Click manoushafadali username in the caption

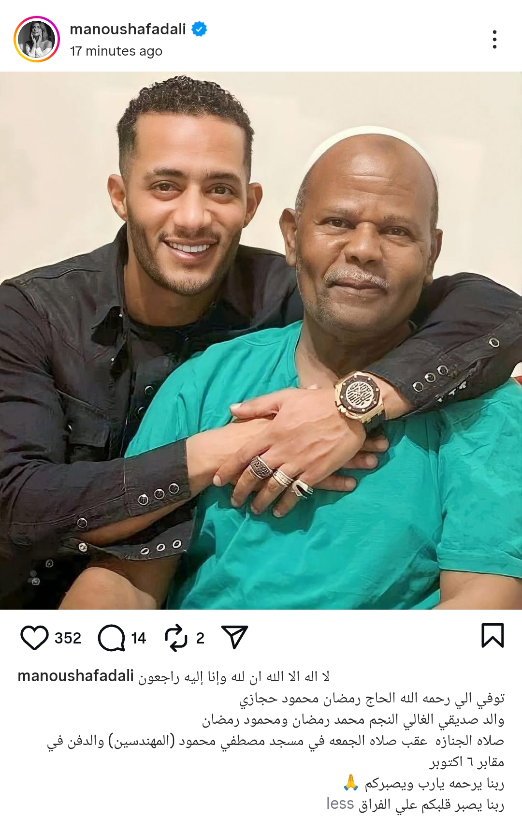click(75, 676)
